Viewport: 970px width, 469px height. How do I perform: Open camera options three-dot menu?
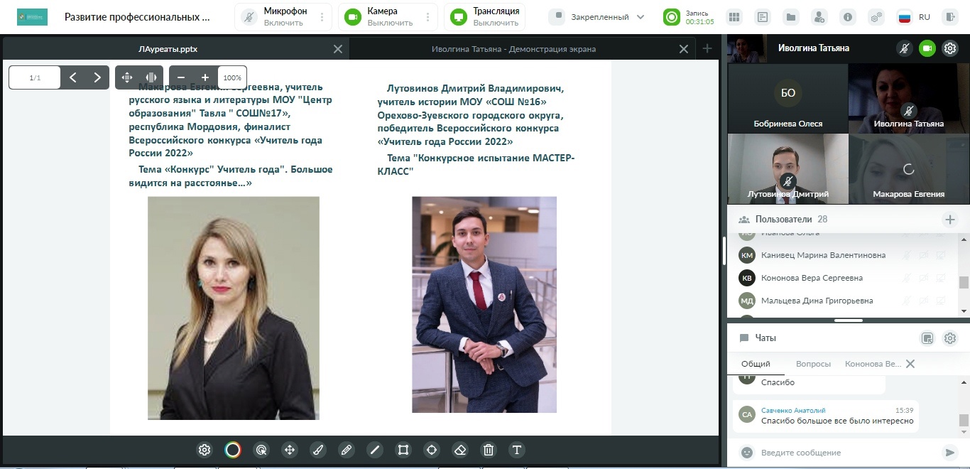[x=427, y=17]
